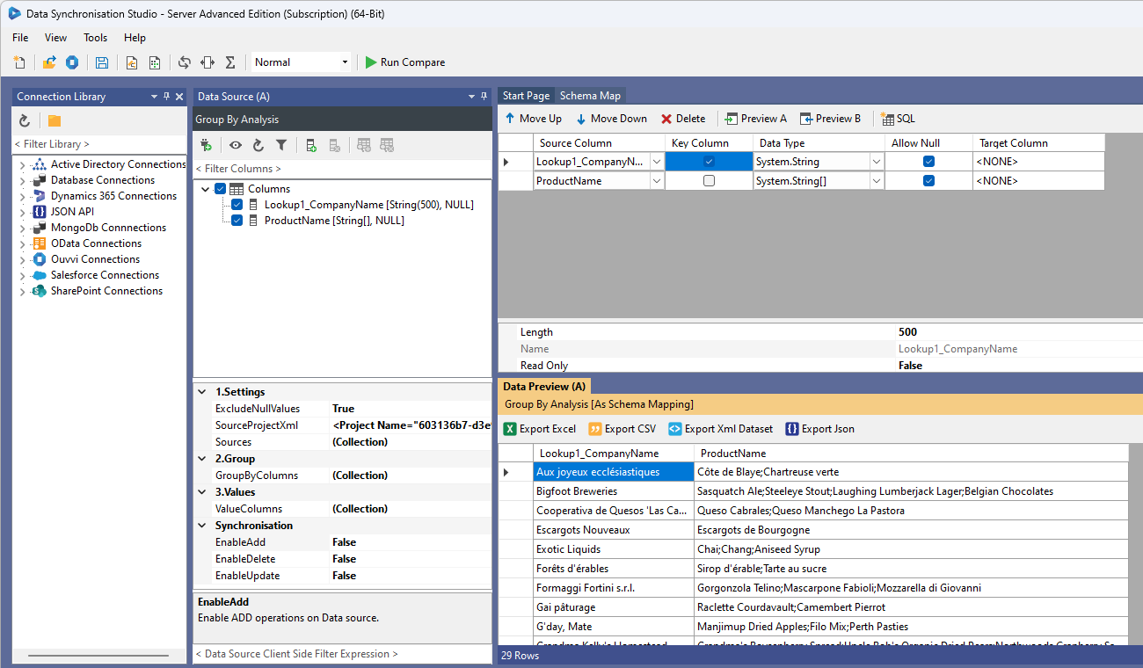Export data preview as Xml Dataset
The height and width of the screenshot is (668, 1143).
pos(721,429)
